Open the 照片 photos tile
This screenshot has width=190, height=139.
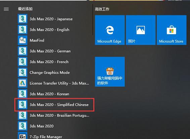tap(141, 30)
